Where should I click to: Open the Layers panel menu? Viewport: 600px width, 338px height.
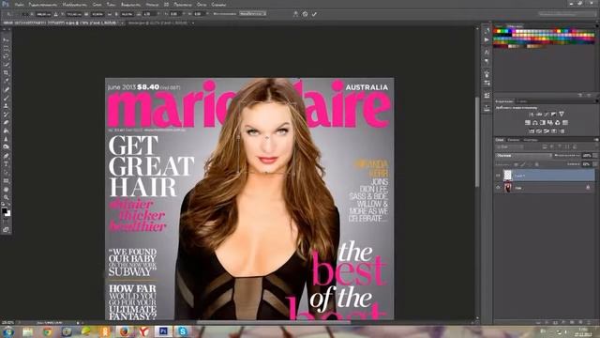(596, 140)
